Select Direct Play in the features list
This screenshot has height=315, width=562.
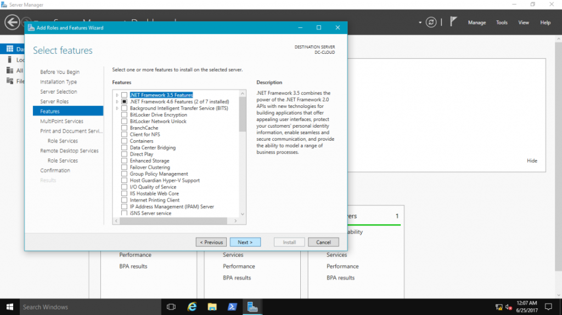[141, 154]
